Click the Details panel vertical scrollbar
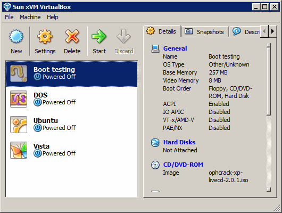The height and width of the screenshot is (213, 282). pyautogui.click(x=269, y=117)
